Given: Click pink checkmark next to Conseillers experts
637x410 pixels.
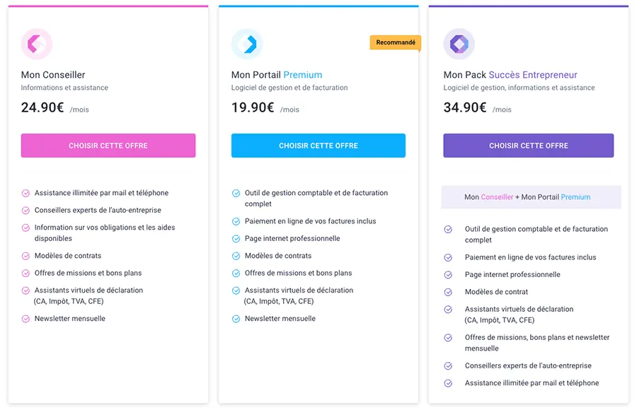Looking at the screenshot, I should coord(26,211).
